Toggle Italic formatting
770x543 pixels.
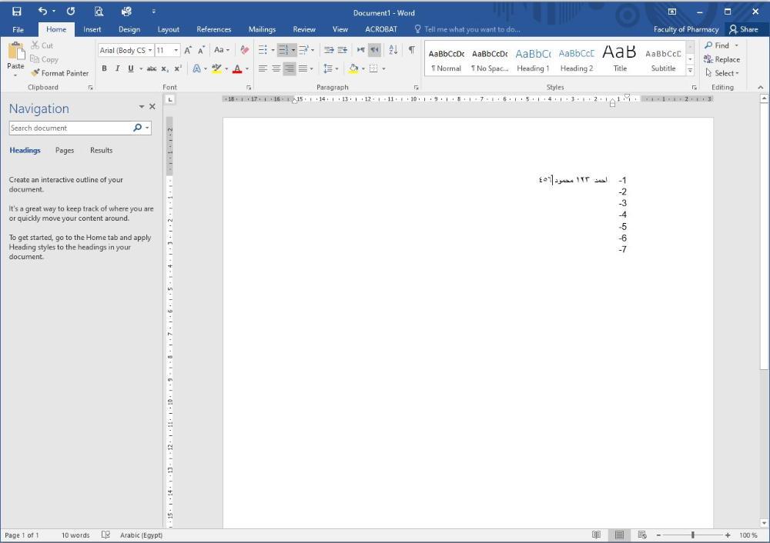[117, 68]
